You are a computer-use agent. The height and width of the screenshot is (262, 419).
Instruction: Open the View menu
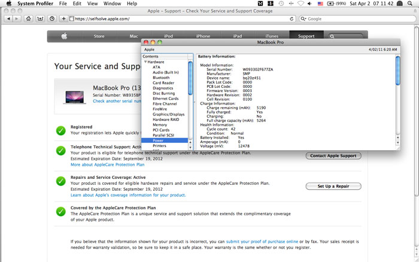92,4
